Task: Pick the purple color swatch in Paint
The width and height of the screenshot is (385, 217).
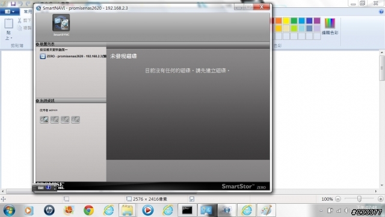Action: point(317,20)
